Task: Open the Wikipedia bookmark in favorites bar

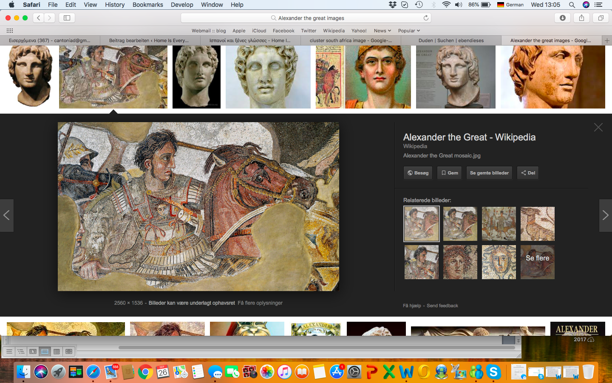Action: point(334,31)
